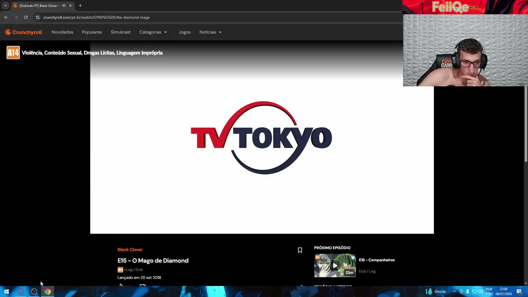Click the E15 – O Mago de Diamond title
This screenshot has width=528, height=297.
(x=153, y=261)
